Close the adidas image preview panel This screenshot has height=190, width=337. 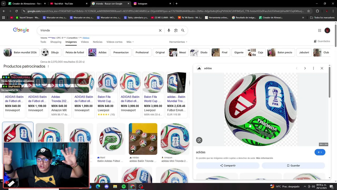322,68
